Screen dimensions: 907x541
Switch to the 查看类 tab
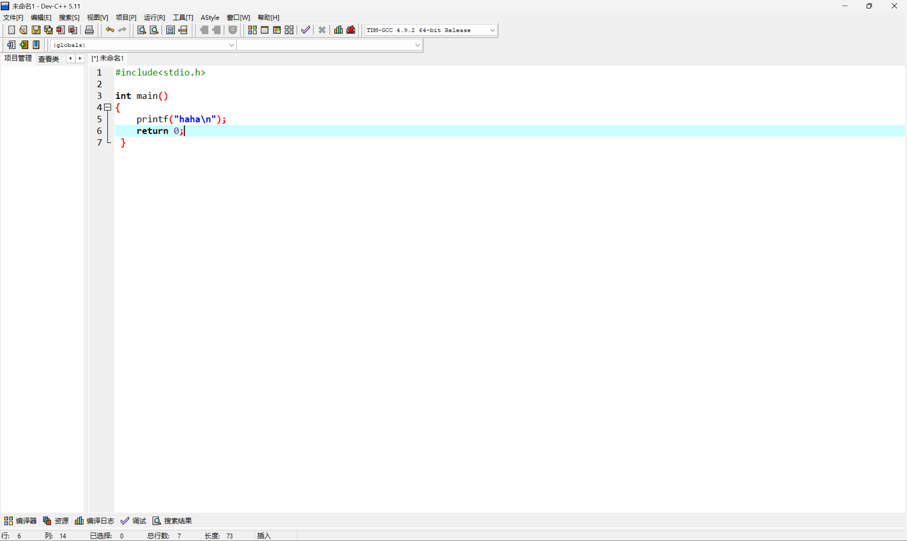click(x=49, y=59)
